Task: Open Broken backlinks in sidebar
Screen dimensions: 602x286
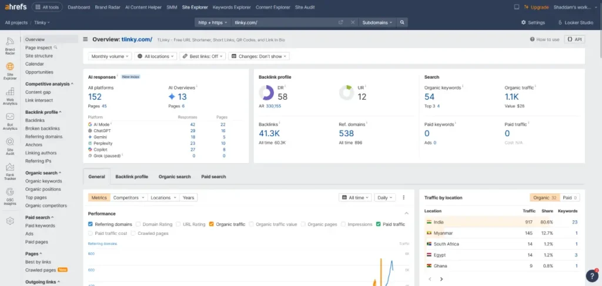Action: coord(42,129)
